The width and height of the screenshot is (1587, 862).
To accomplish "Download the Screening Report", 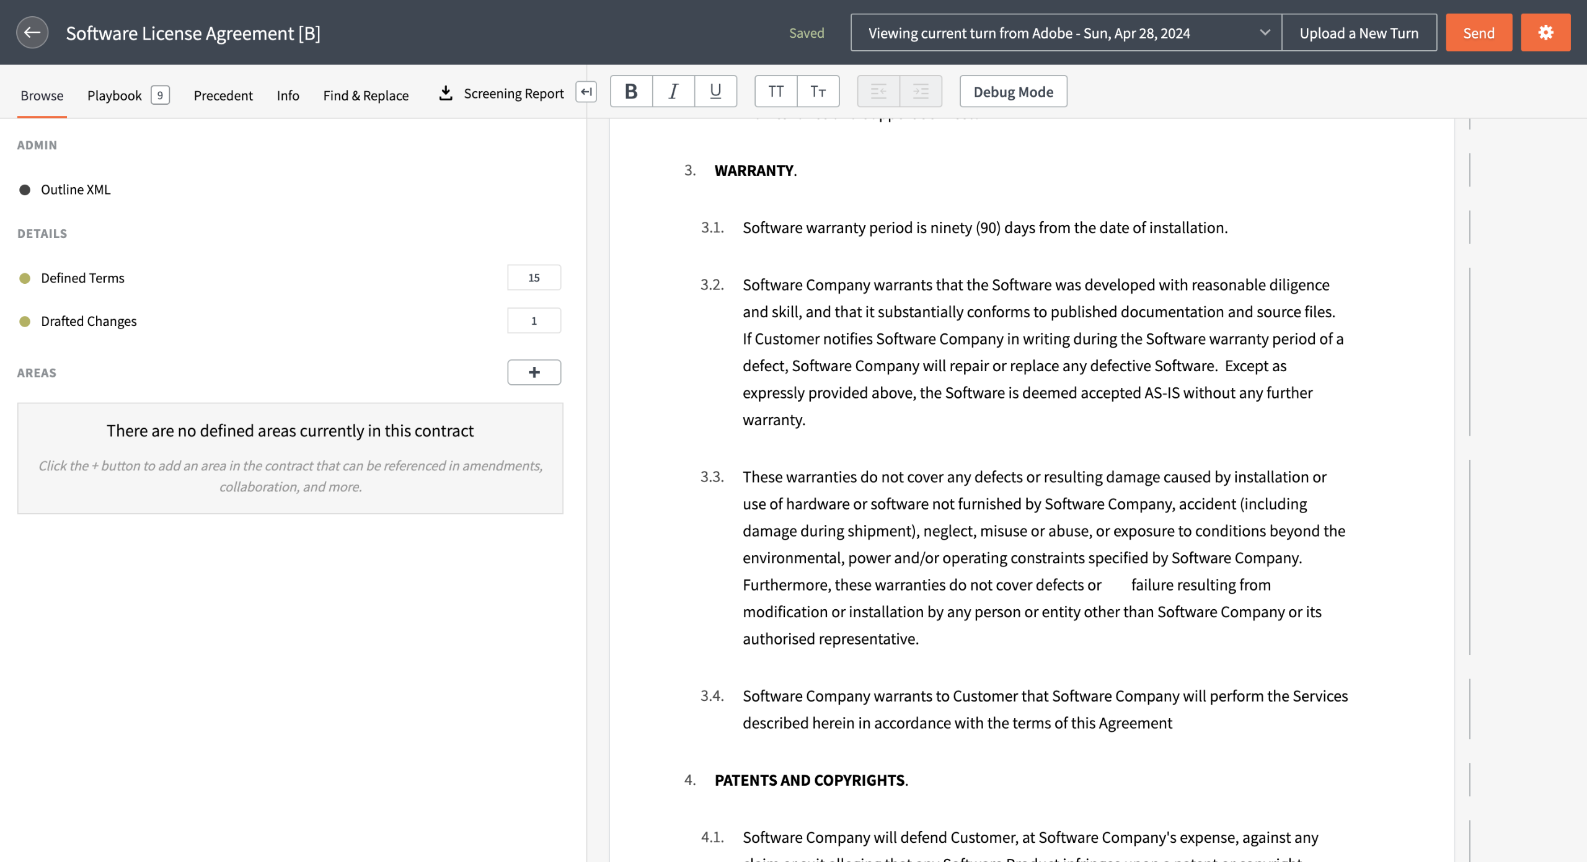I will (502, 94).
